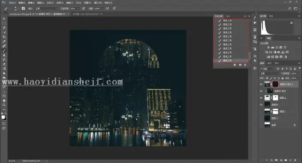Viewport: 302px width, 163px height.
Task: Select the mask thumbnail of 新素材 拷贝 2
Action: pyautogui.click(x=275, y=84)
